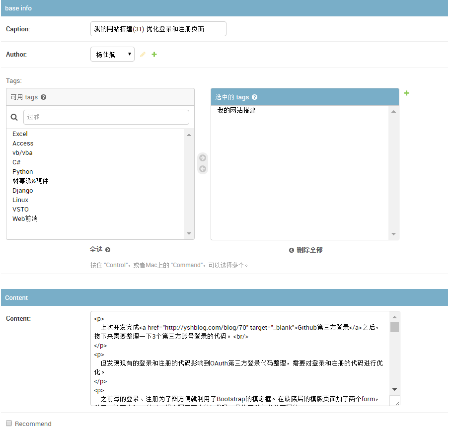Click the Recommend label text
The width and height of the screenshot is (452, 429).
click(x=33, y=424)
